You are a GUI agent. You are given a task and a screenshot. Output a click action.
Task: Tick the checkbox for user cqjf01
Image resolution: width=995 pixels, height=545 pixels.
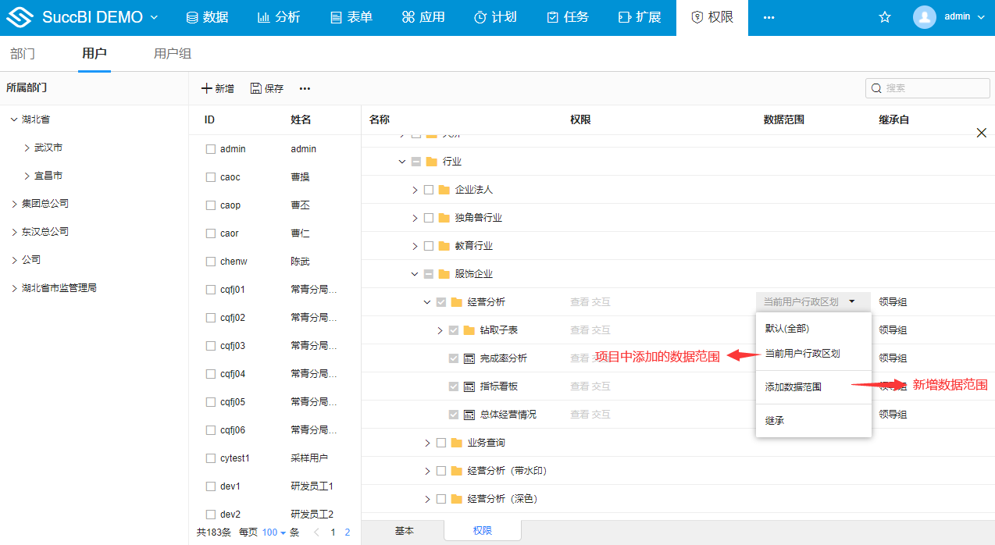coord(212,289)
